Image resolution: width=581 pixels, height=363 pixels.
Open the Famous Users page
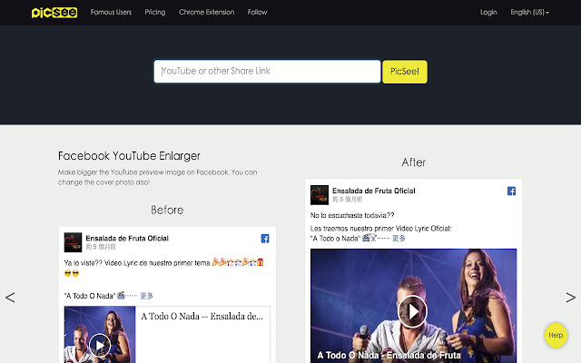coord(111,12)
